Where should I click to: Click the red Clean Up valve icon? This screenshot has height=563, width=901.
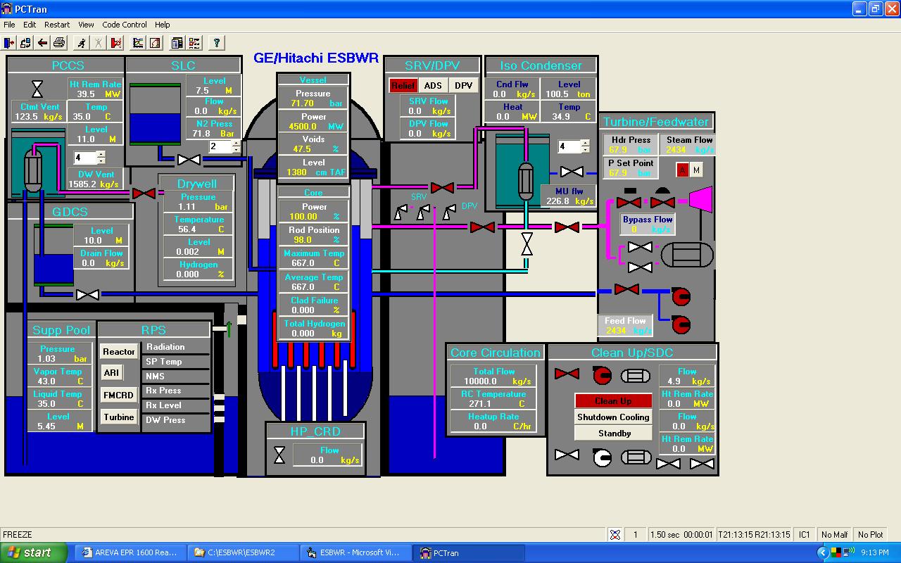[567, 374]
